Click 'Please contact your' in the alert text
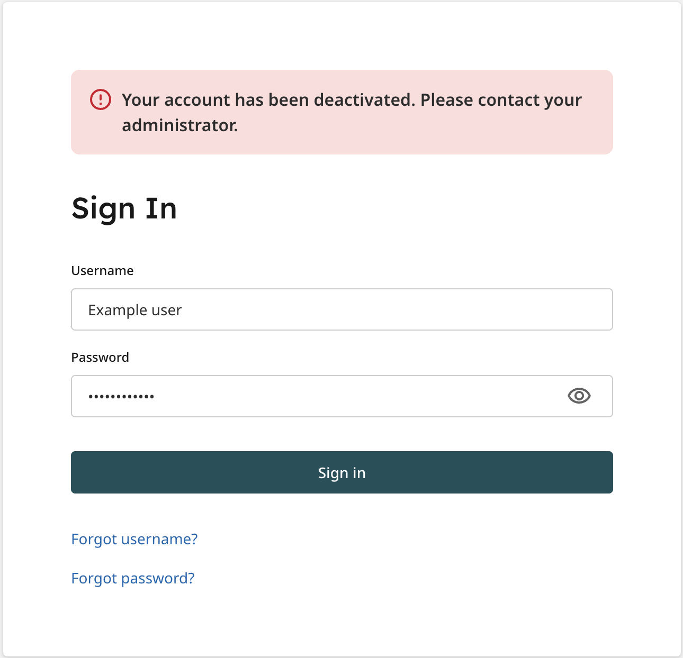The height and width of the screenshot is (658, 683). click(x=501, y=100)
